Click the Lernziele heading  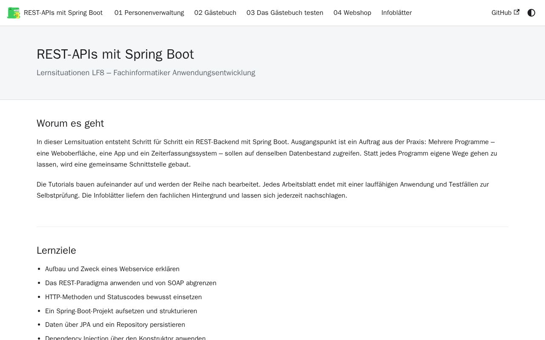click(56, 250)
